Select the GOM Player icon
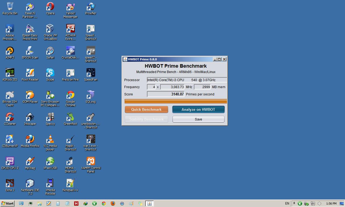 click(x=30, y=97)
